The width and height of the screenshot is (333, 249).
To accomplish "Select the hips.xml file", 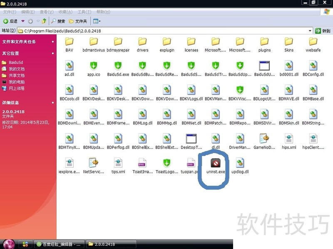I will [x=289, y=142].
